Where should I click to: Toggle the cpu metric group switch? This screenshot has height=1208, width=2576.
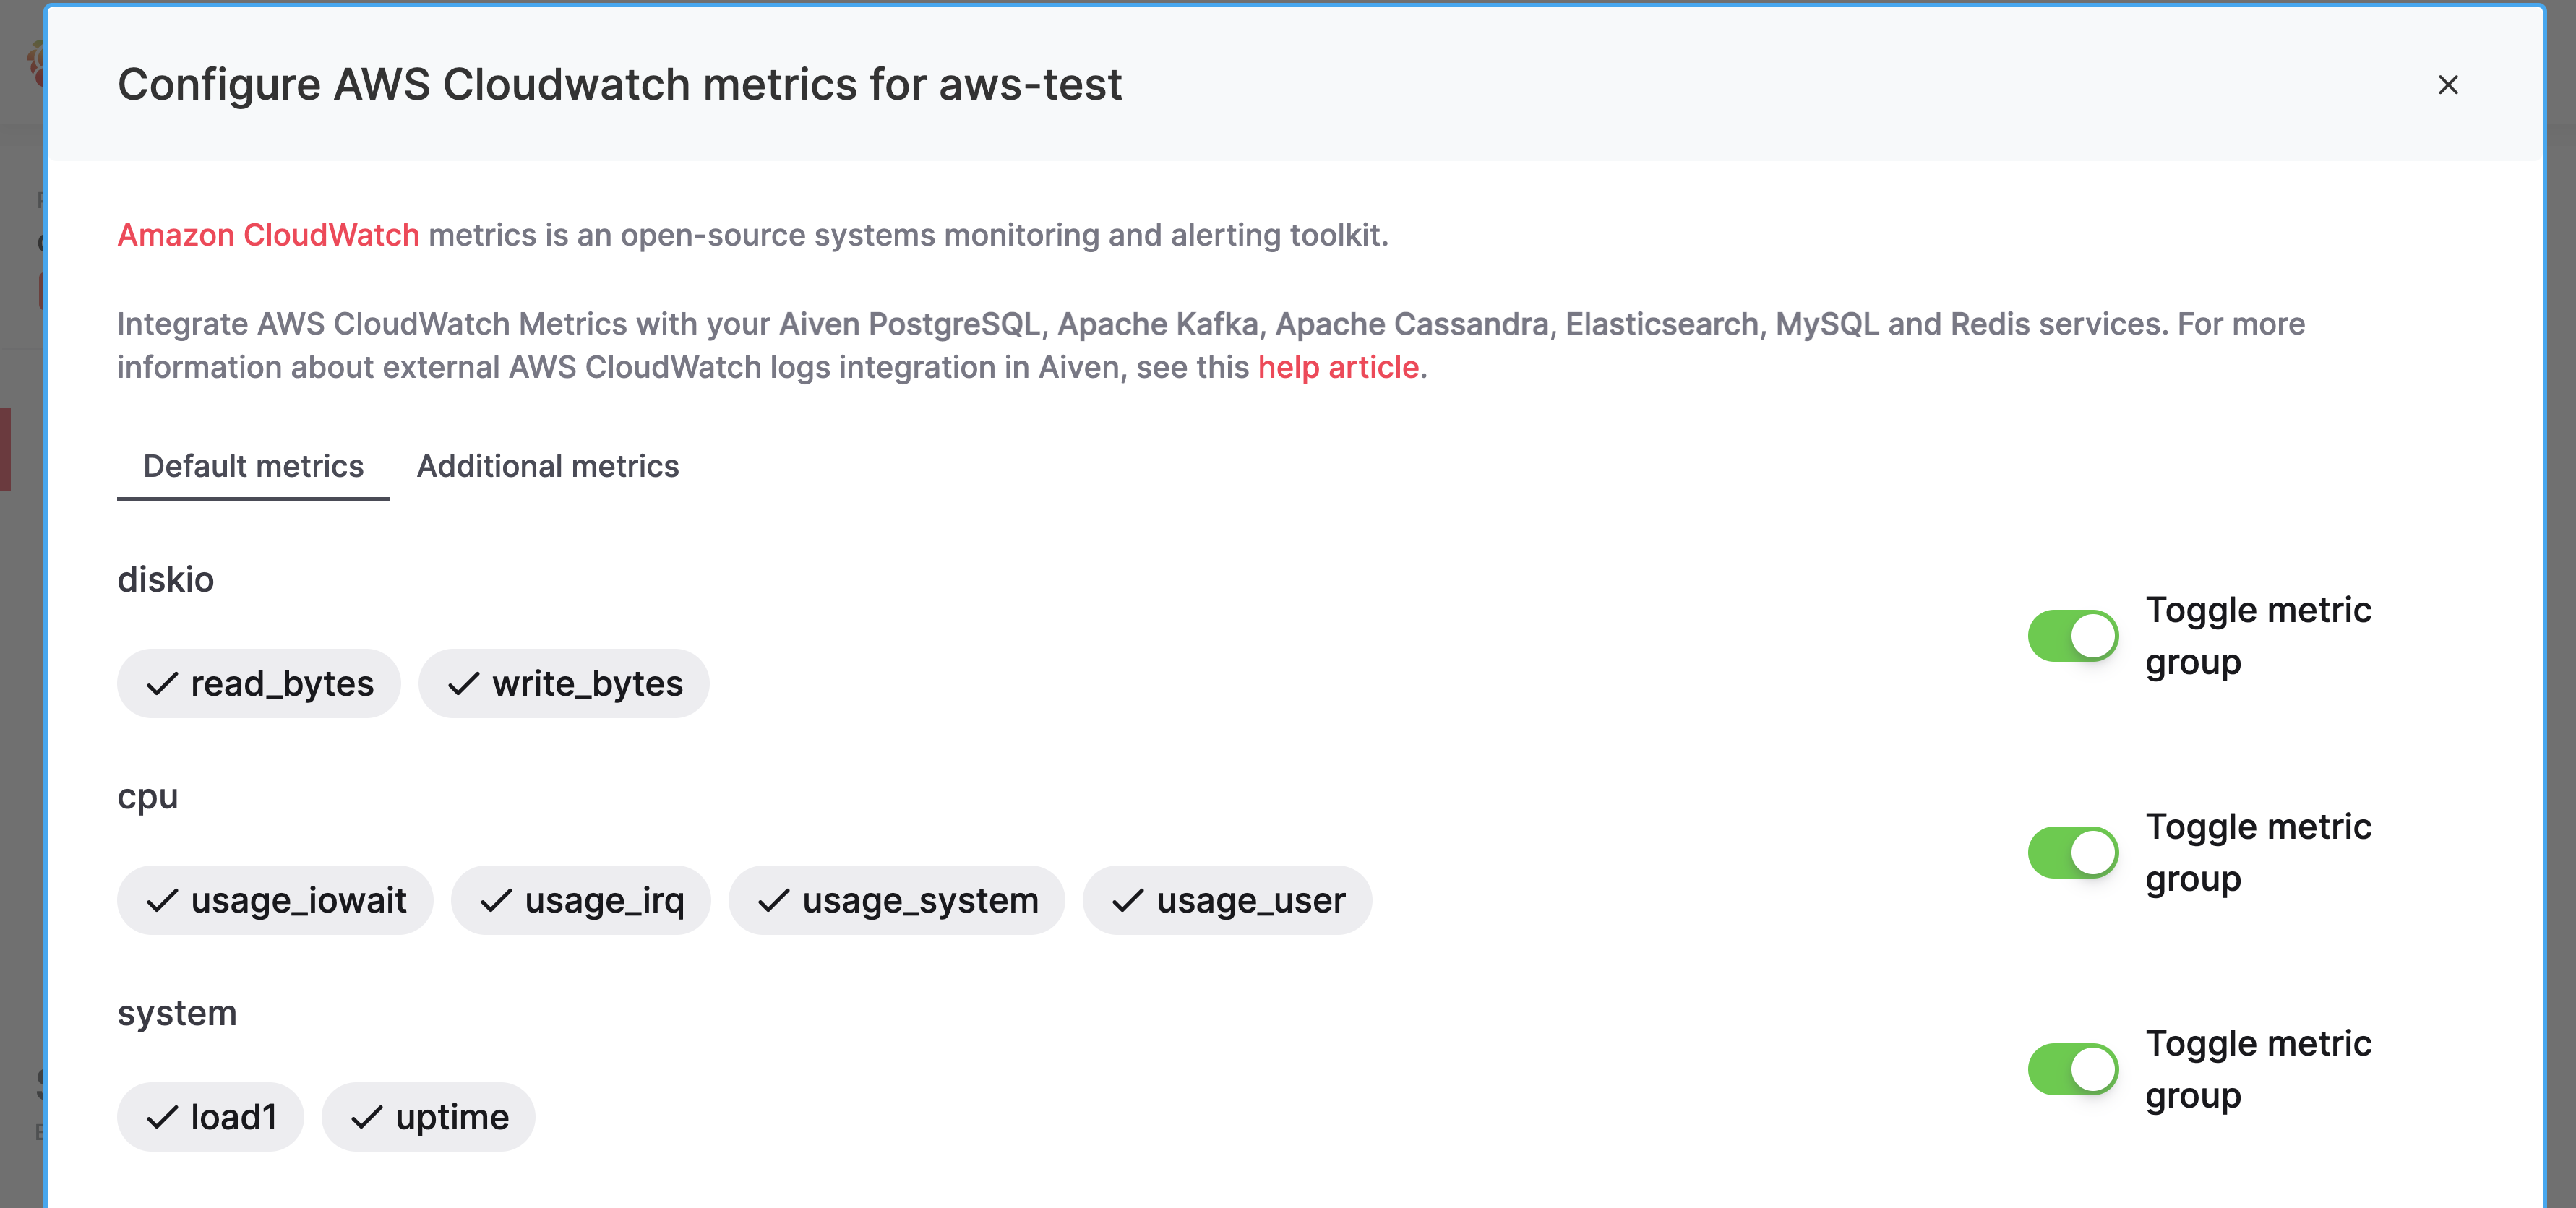coord(2072,853)
